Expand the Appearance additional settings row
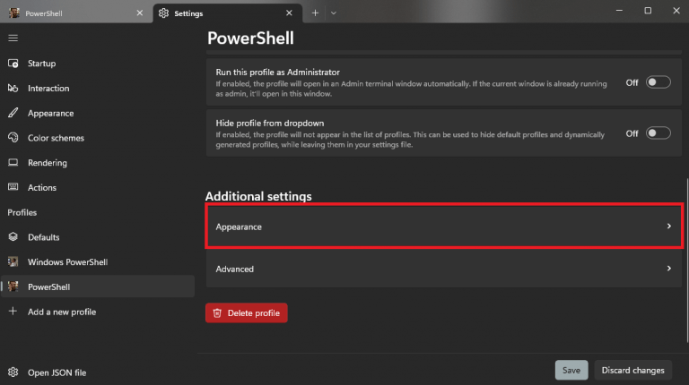 tap(444, 227)
